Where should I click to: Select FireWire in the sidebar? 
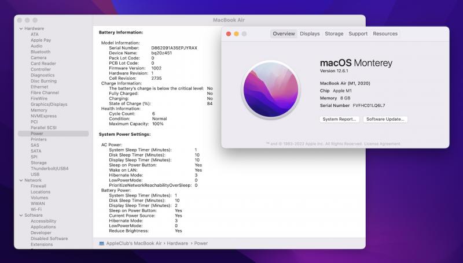click(x=39, y=98)
